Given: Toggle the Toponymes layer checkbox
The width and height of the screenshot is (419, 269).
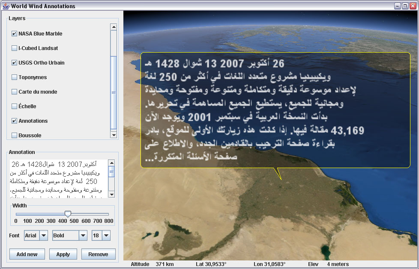Looking at the screenshot, I should (x=15, y=77).
